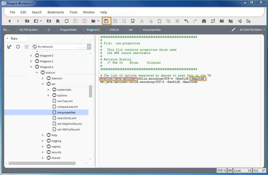Open the My Network dropdown
The image size is (268, 175).
pos(88,46)
